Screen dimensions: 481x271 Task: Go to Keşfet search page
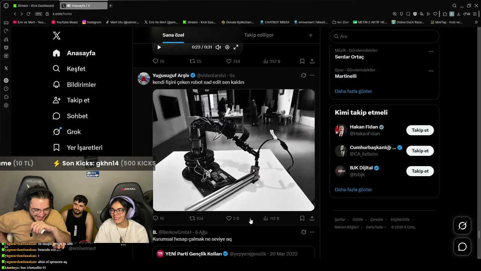[x=69, y=69]
